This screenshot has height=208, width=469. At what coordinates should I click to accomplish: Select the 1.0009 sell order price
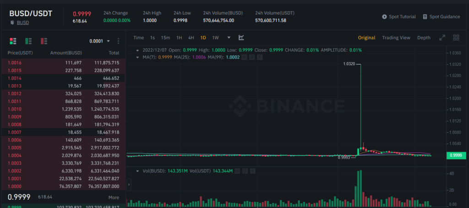tap(15, 117)
